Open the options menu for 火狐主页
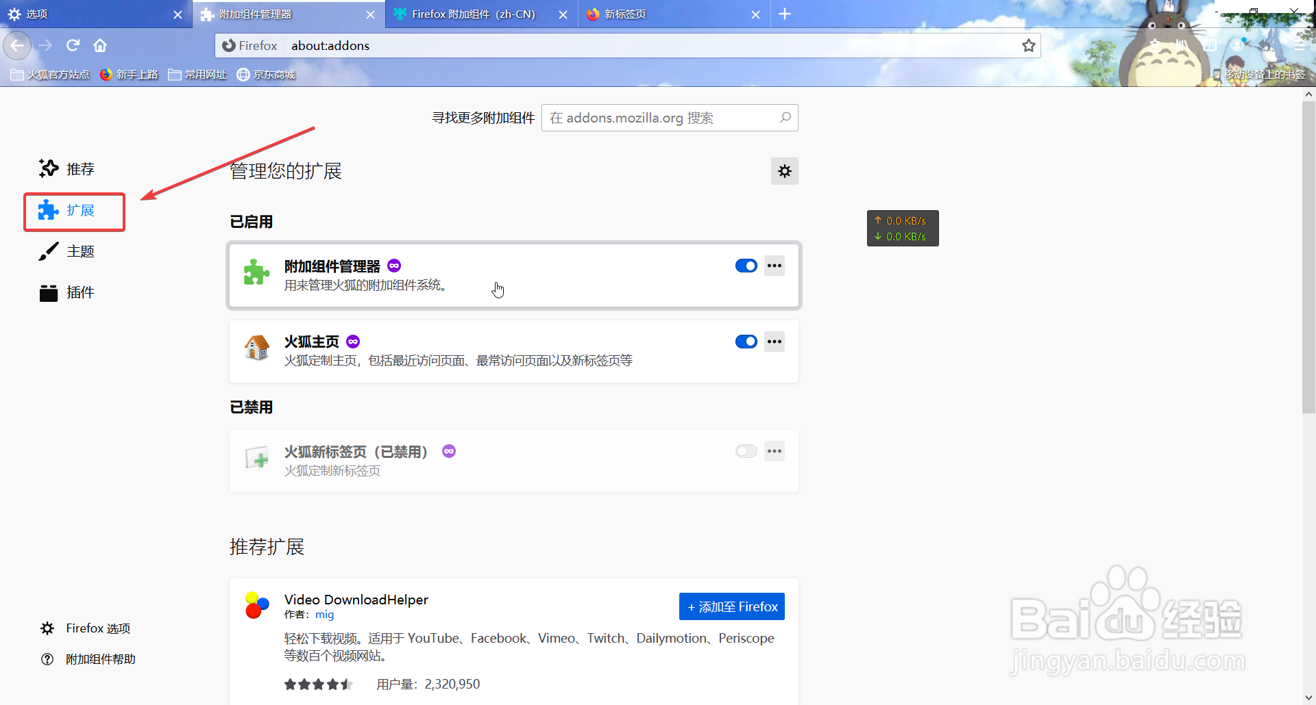This screenshot has height=705, width=1316. 774,342
